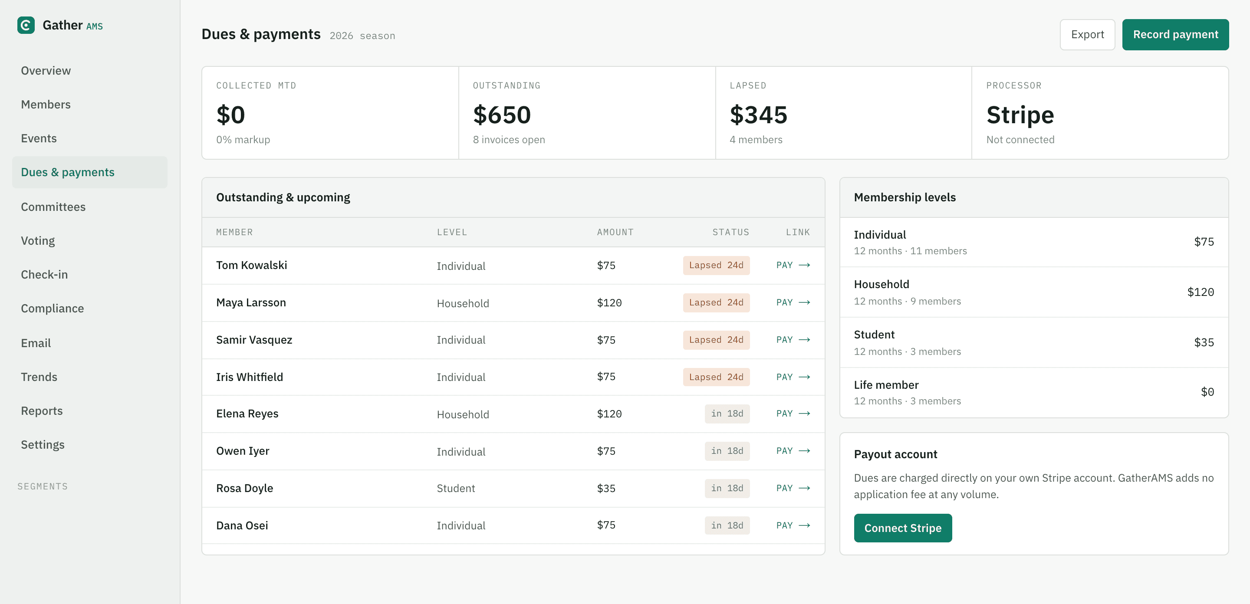Open PAY link for Dana Osei
This screenshot has width=1250, height=604.
[x=793, y=526]
